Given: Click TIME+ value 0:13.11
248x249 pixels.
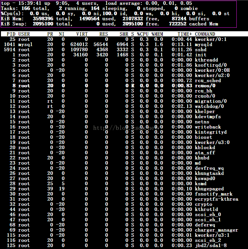Looking at the screenshot, I should [182, 44].
